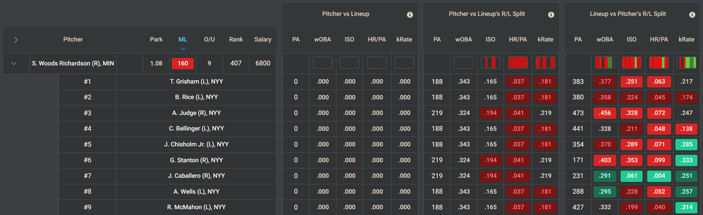This screenshot has width=703, height=215.
Task: Click the empty wOBA box under Pitcher vs Lineup
Action: pyautogui.click(x=323, y=63)
